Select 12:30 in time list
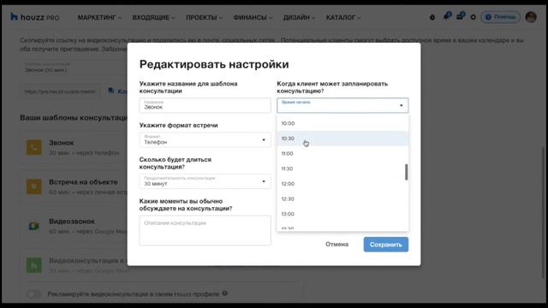548x308 pixels. point(342,198)
